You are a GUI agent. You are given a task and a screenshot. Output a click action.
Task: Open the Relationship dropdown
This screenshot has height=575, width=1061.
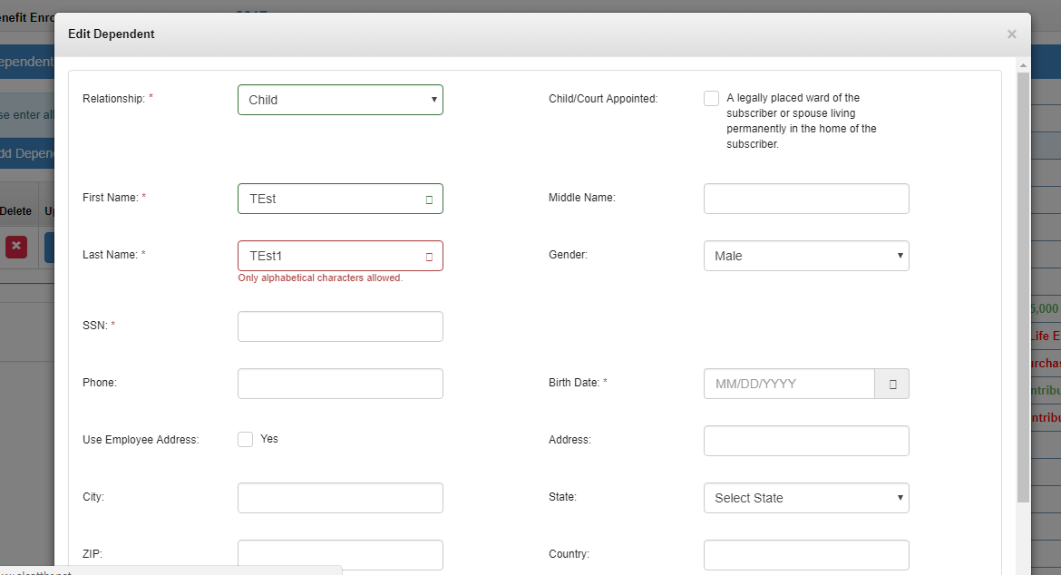pyautogui.click(x=340, y=100)
